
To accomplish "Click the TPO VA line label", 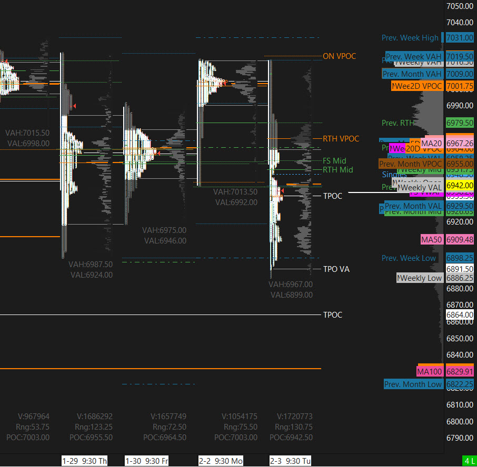I will pos(336,269).
